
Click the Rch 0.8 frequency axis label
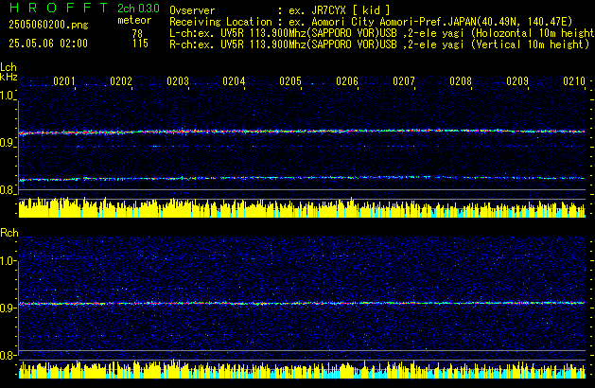[7, 356]
